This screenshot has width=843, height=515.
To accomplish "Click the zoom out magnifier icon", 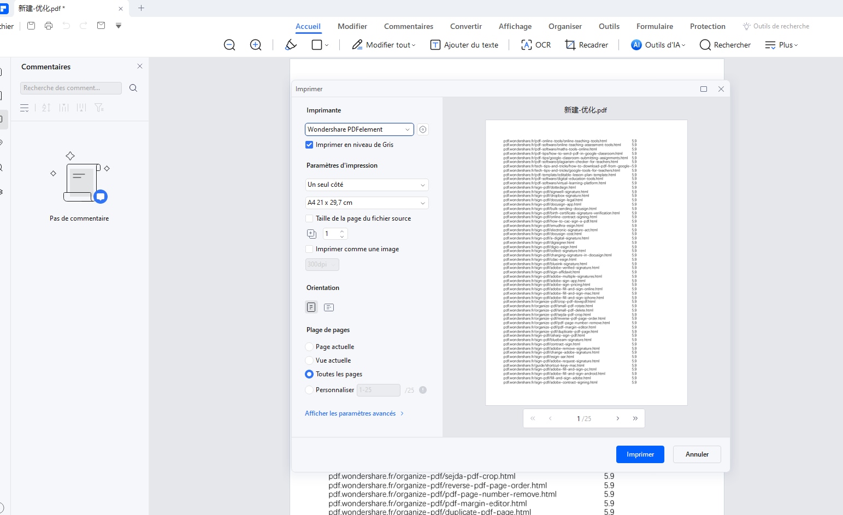I will 229,45.
